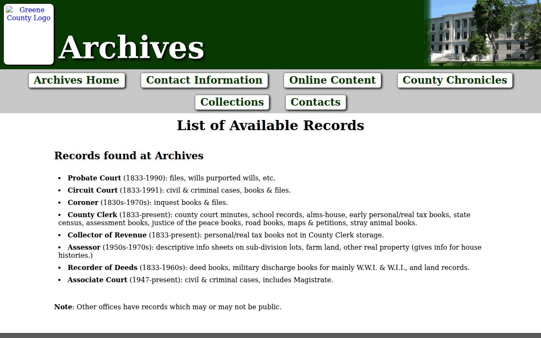Click the Associate Court record label
541x338 pixels.
97,280
